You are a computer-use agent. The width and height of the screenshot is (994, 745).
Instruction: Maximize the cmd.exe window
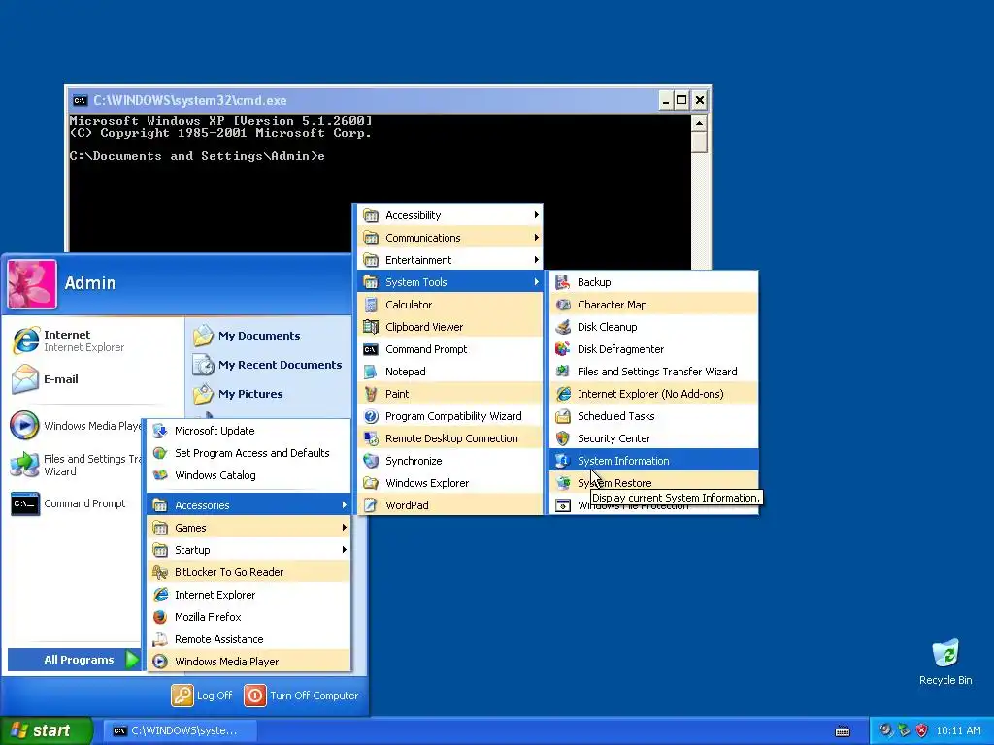[681, 100]
